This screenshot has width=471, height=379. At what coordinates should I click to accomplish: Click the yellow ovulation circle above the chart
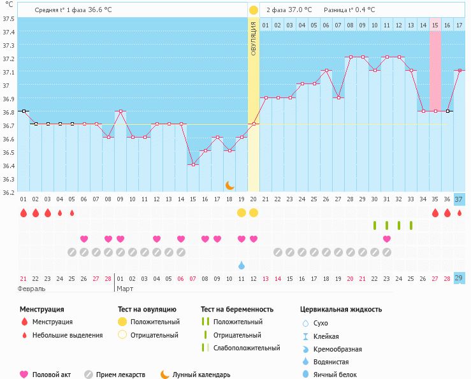254,10
